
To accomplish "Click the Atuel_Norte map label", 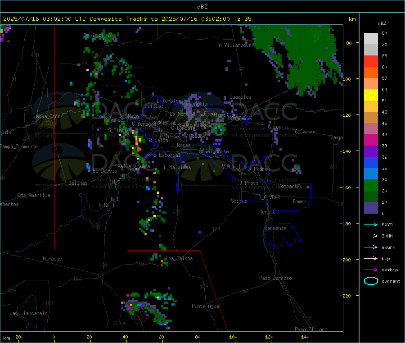I will point(214,151).
